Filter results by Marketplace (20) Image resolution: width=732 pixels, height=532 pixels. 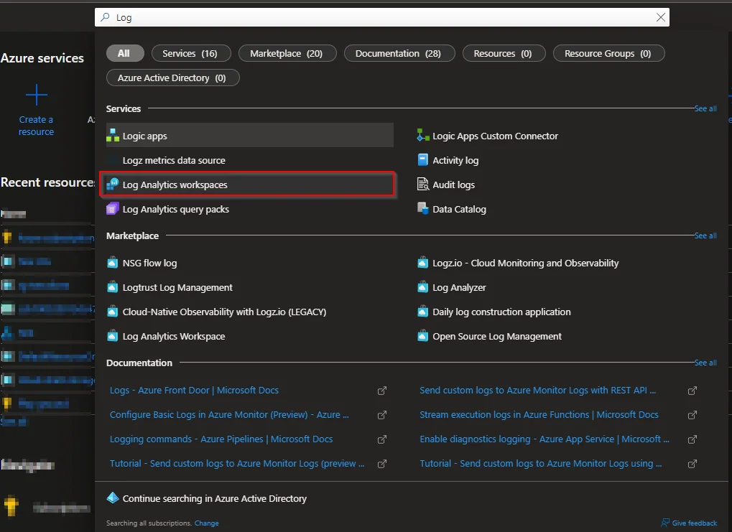287,53
